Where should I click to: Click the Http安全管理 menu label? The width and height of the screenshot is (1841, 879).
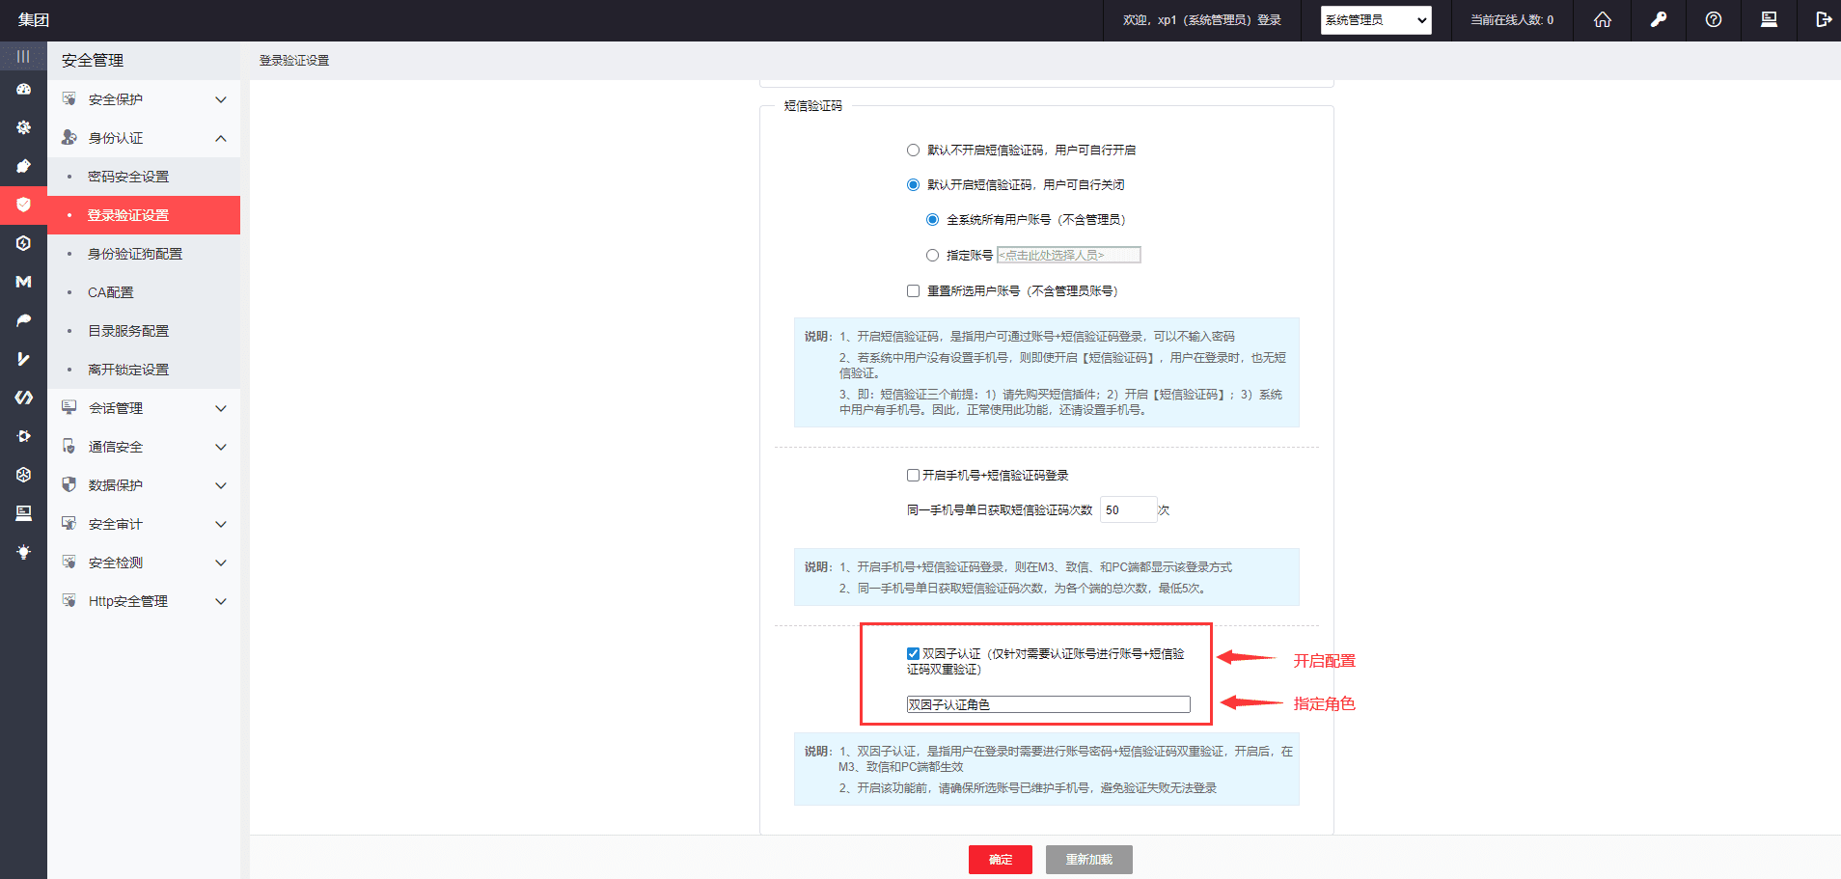point(128,601)
